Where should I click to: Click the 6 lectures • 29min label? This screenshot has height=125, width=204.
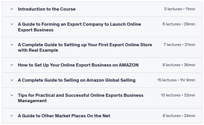click(x=179, y=24)
